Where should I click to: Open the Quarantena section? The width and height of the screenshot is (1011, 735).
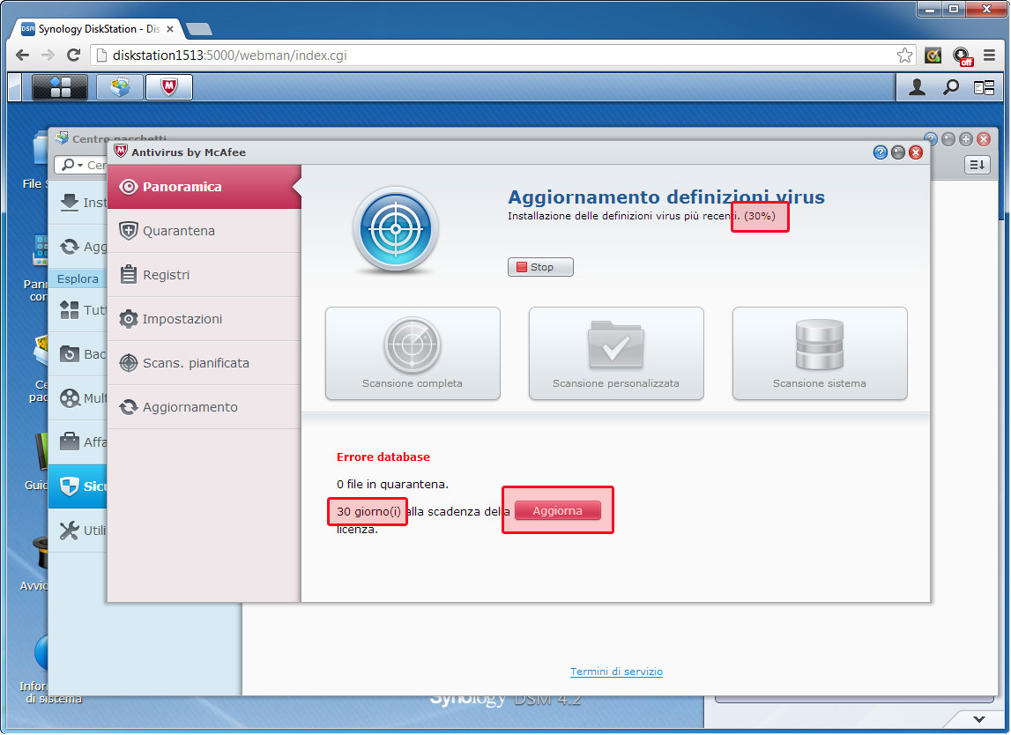click(x=204, y=231)
